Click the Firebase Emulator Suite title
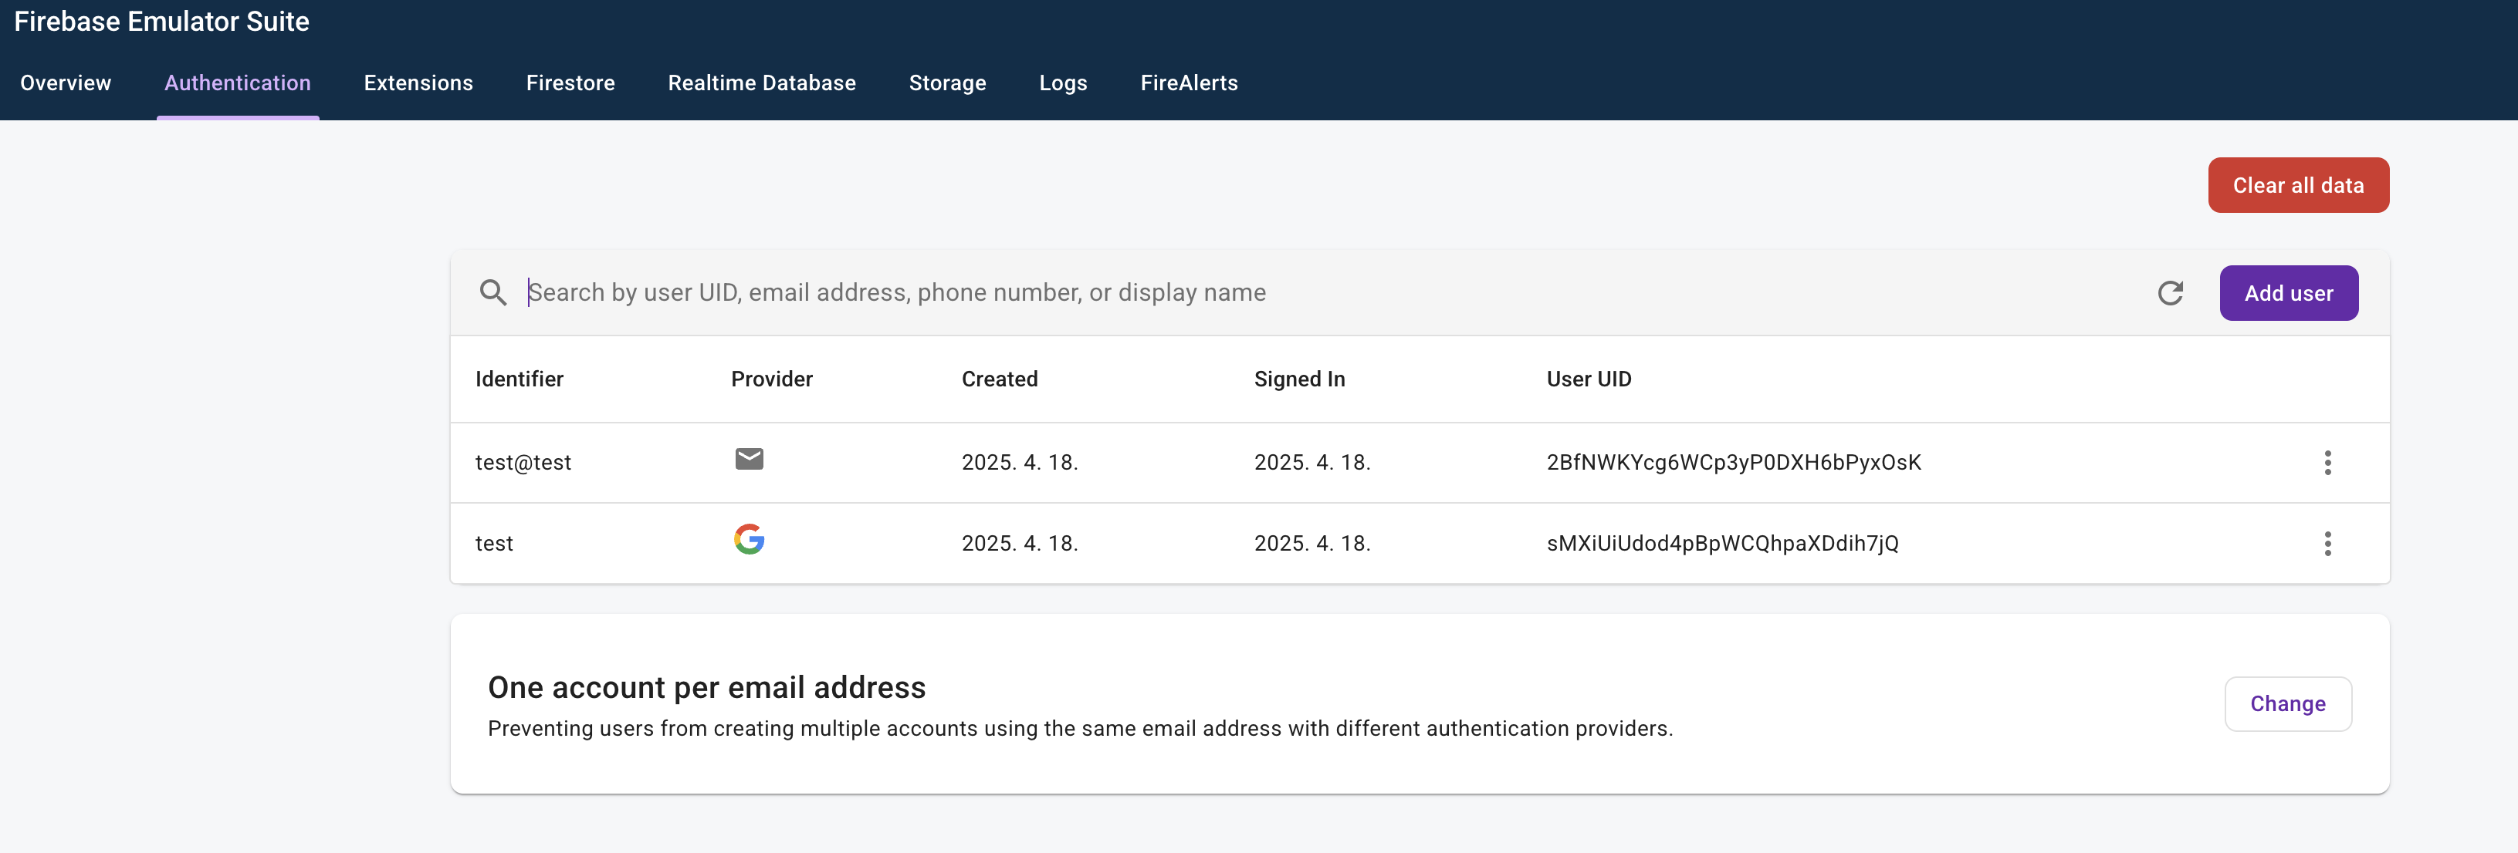The height and width of the screenshot is (853, 2518). [x=161, y=22]
